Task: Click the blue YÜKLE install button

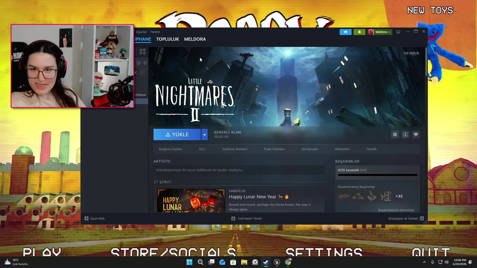Action: pyautogui.click(x=177, y=134)
